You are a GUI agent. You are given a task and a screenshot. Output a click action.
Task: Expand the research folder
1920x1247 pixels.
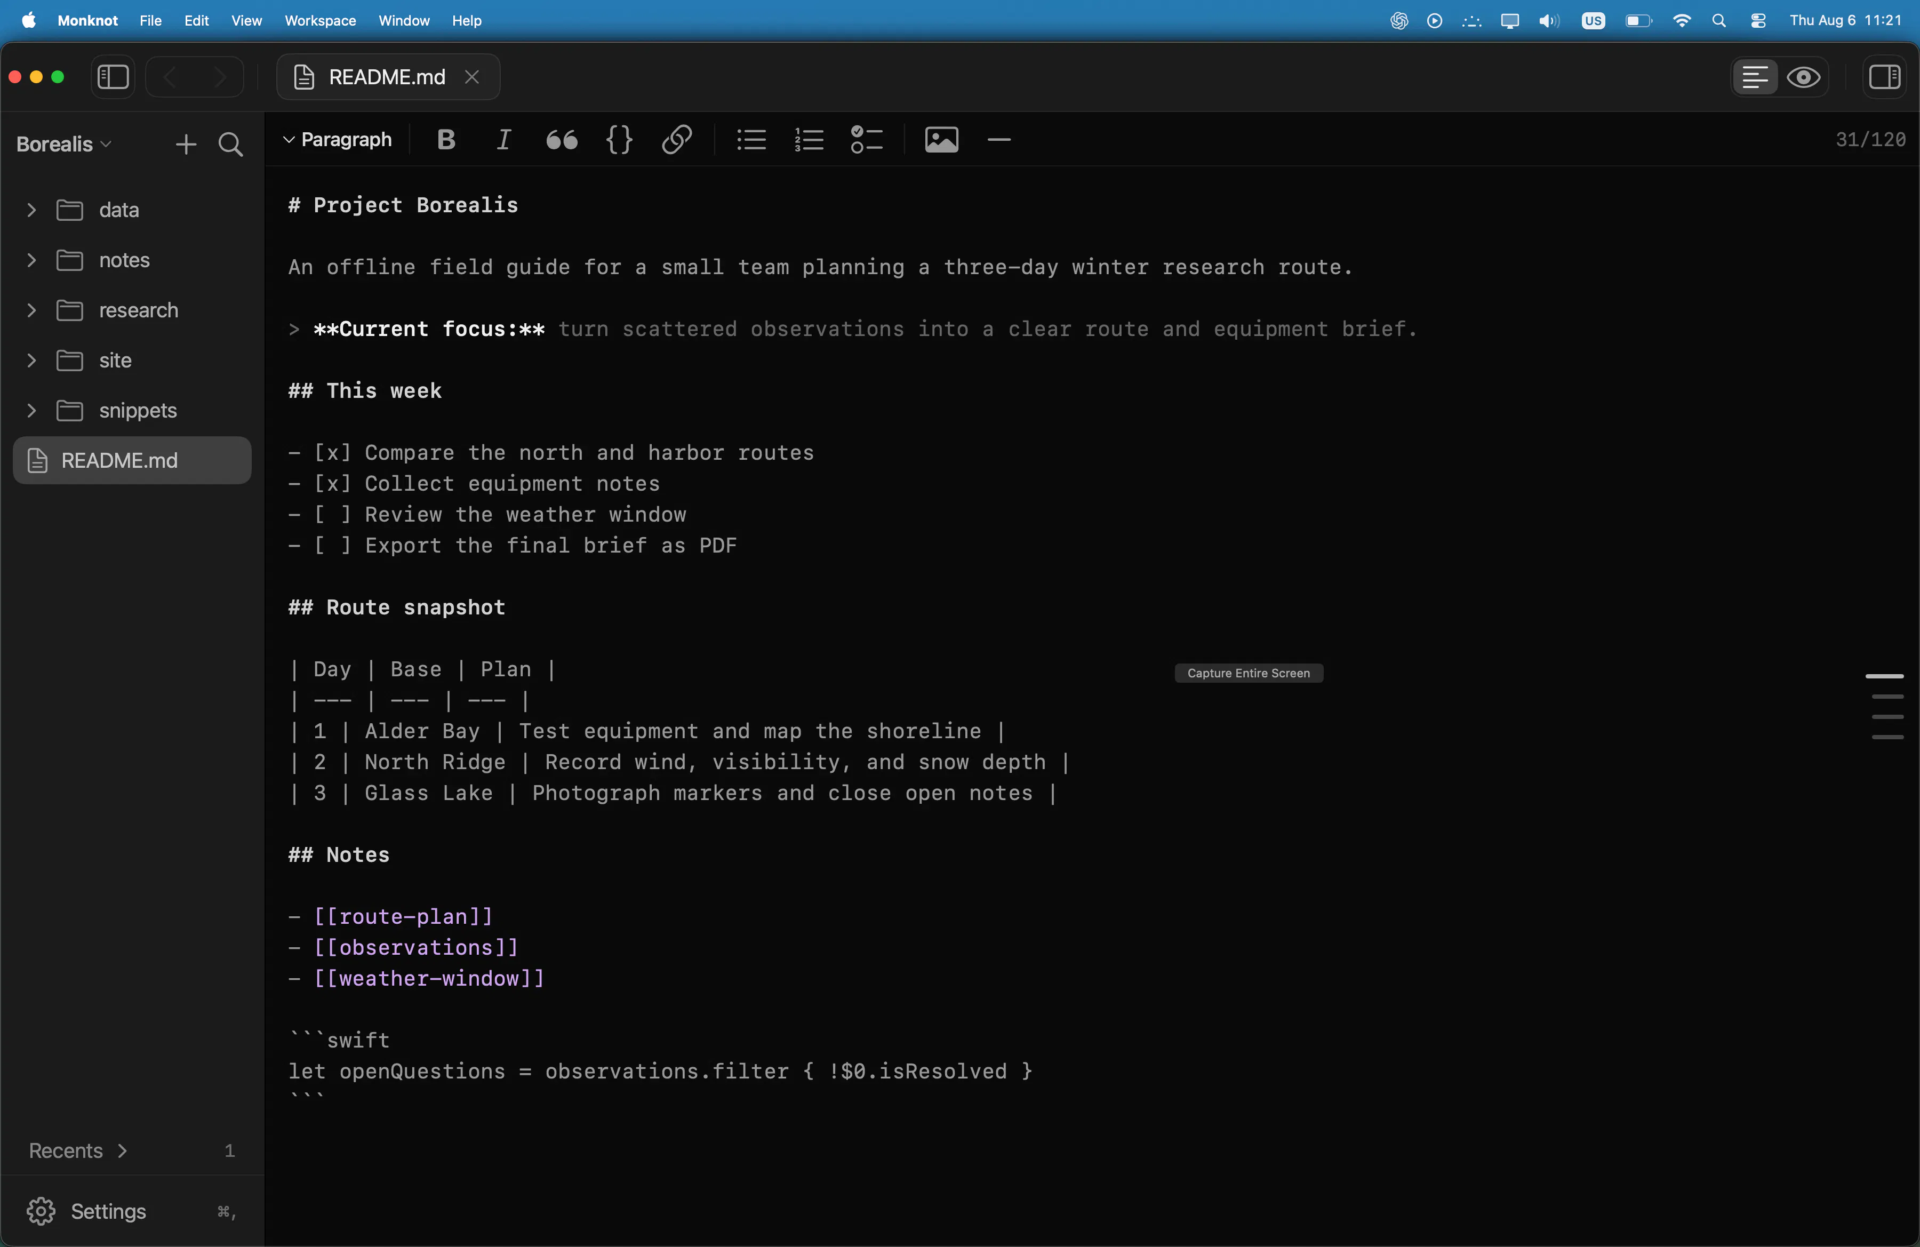31,310
